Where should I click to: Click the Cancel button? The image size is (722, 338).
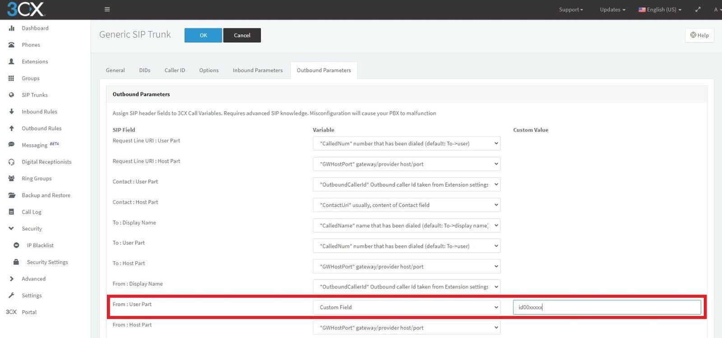[242, 35]
